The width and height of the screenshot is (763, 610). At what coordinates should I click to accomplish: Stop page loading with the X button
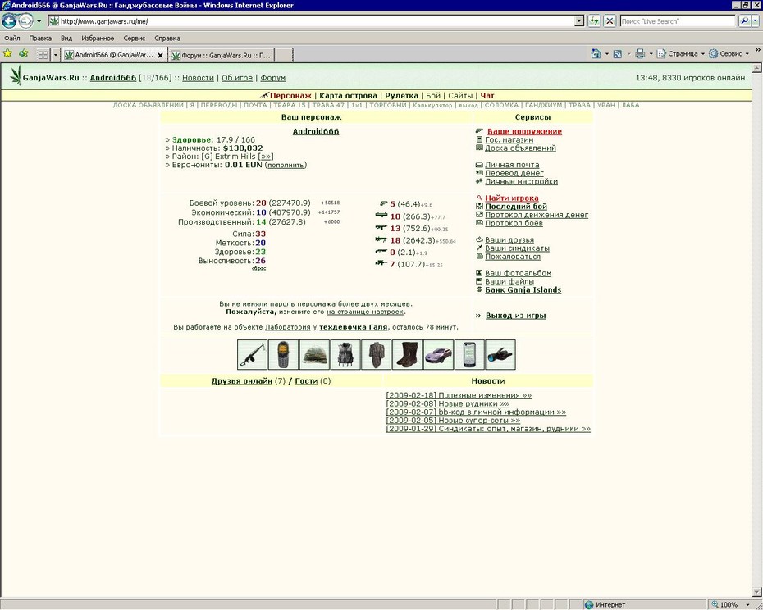coord(610,21)
